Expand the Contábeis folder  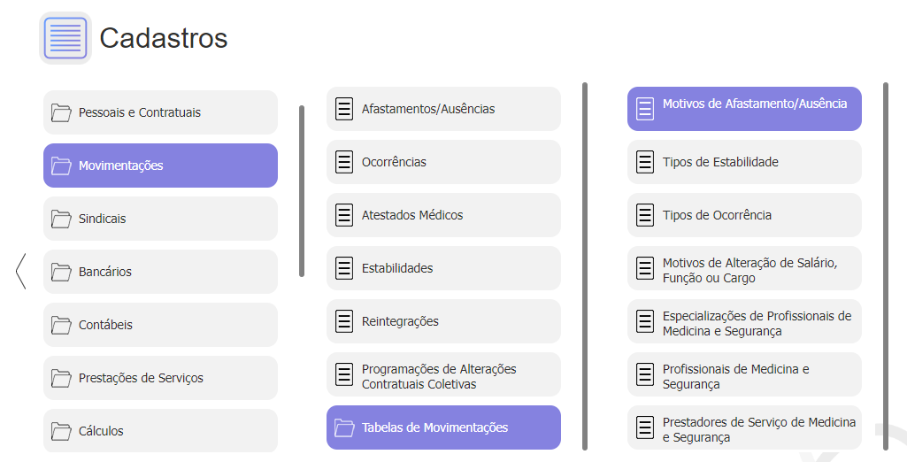pos(160,325)
